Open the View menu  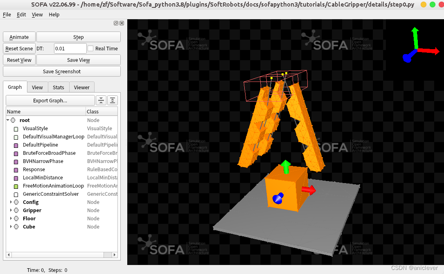click(x=37, y=14)
